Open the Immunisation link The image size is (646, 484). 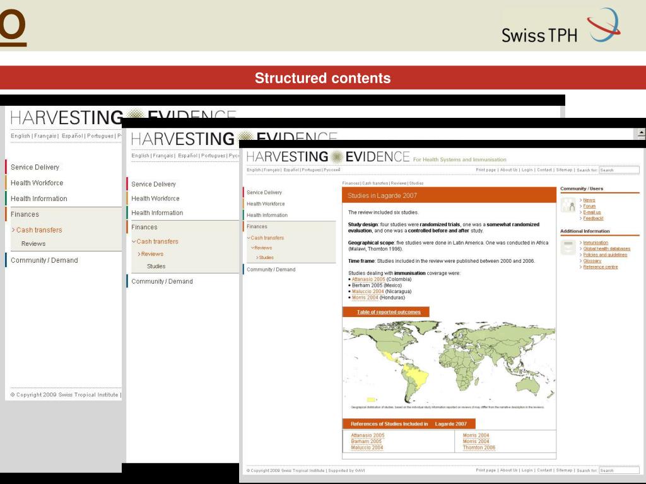[x=596, y=243]
